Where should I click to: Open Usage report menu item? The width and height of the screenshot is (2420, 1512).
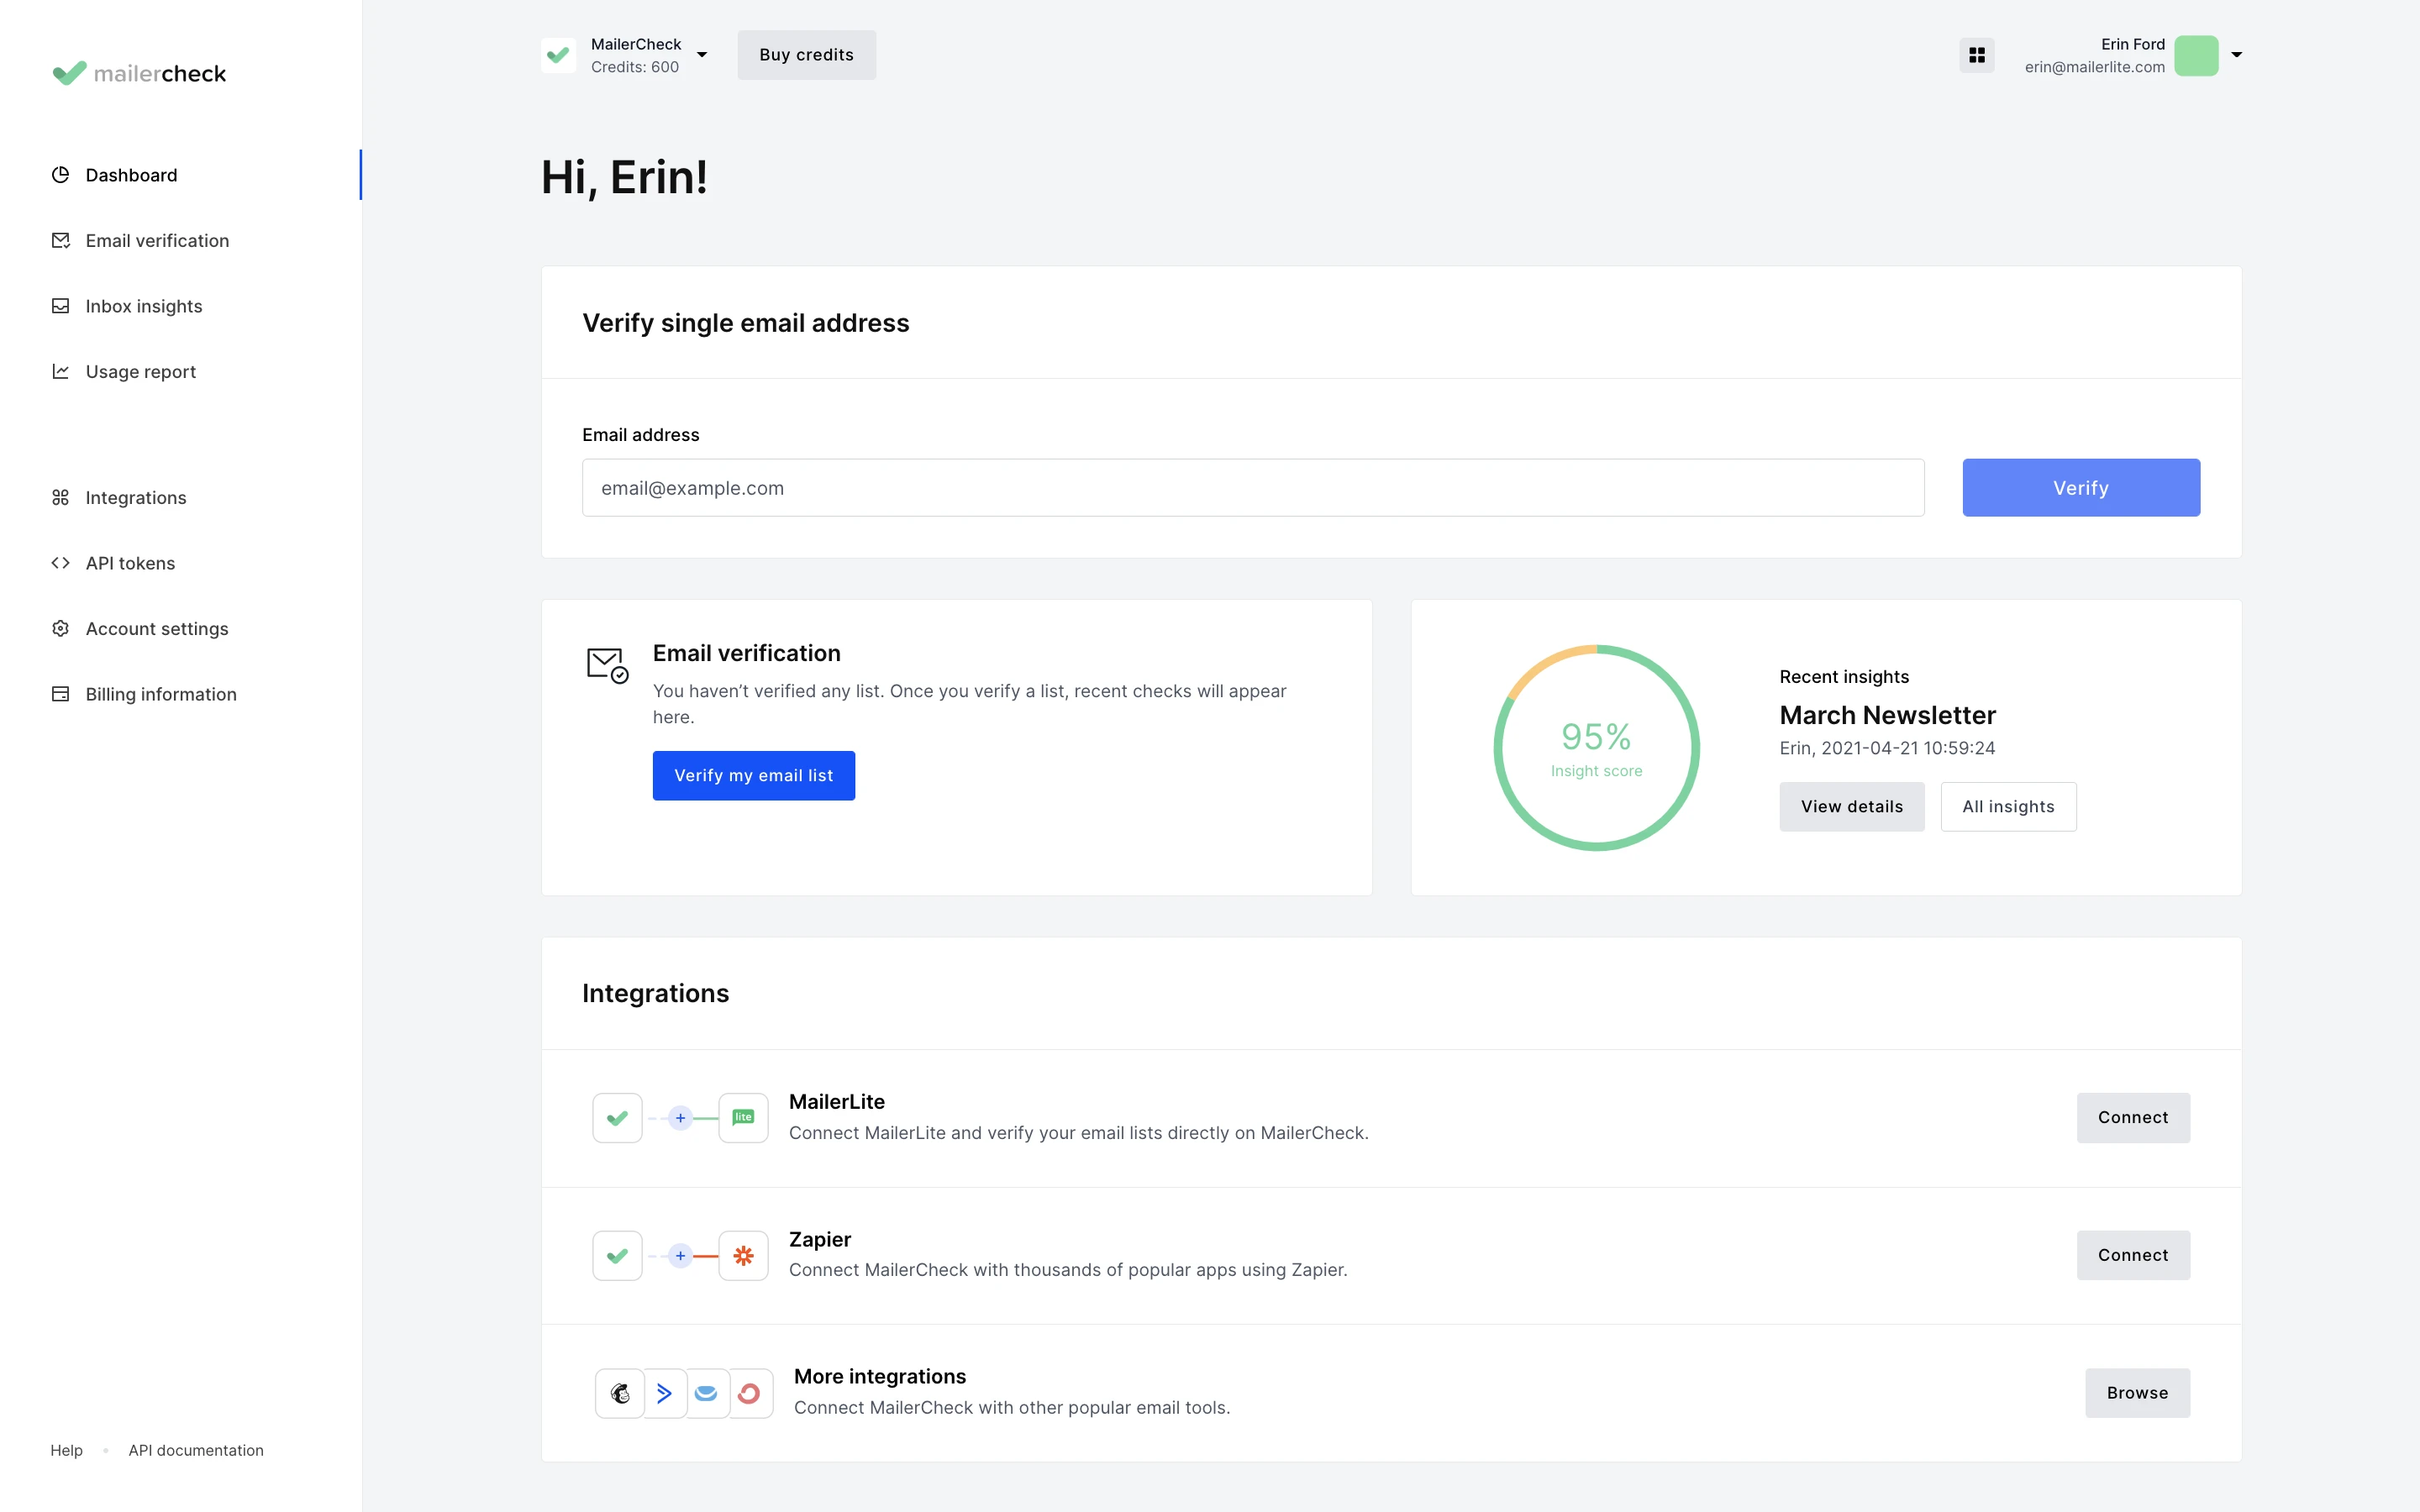tap(140, 372)
